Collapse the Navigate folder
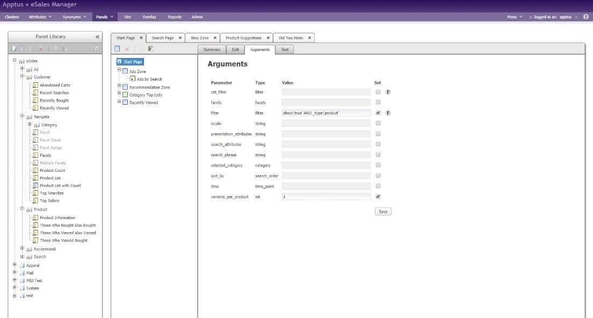The image size is (593, 318). pyautogui.click(x=22, y=116)
